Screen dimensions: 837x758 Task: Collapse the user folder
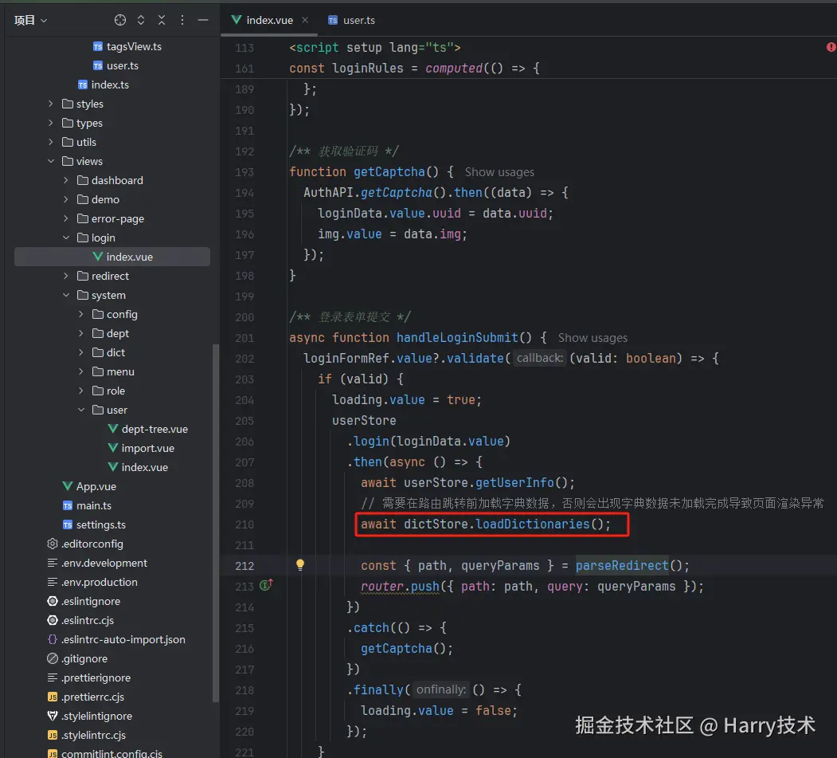tap(81, 410)
